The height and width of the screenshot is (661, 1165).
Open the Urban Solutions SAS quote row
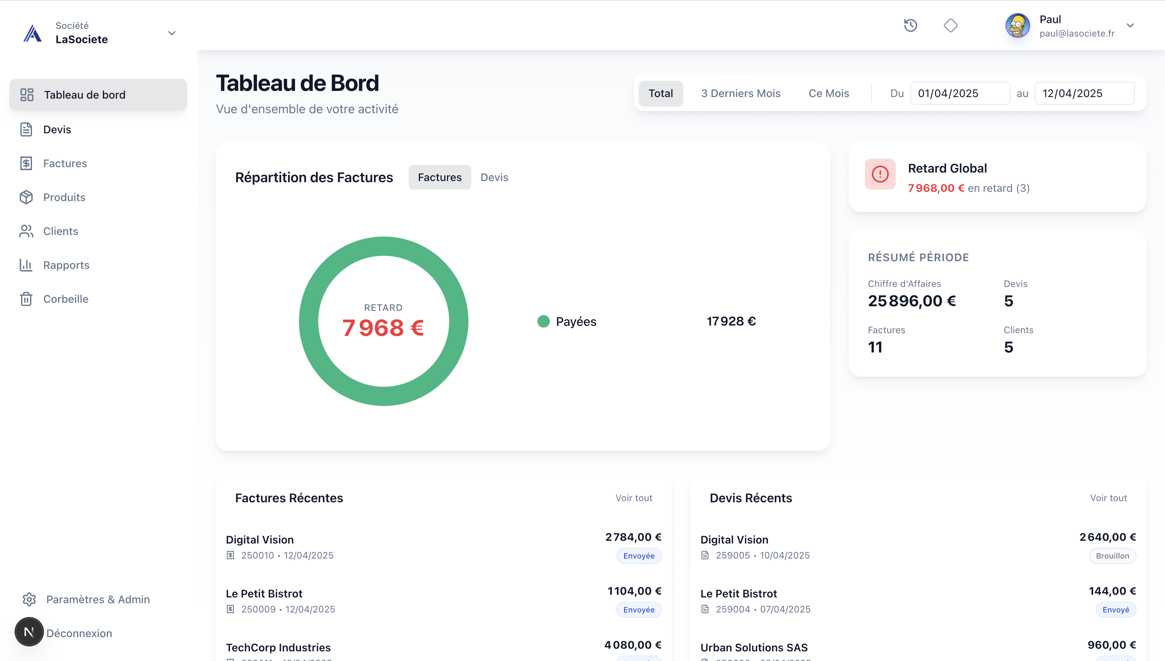[918, 648]
